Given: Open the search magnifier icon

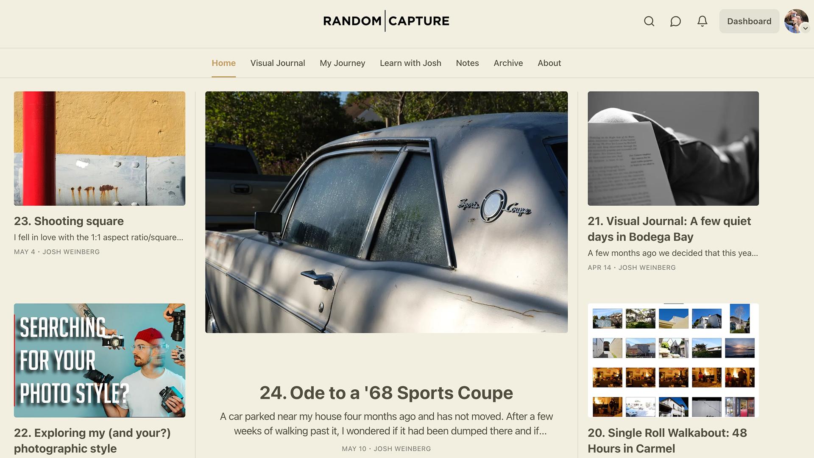Looking at the screenshot, I should 649,21.
